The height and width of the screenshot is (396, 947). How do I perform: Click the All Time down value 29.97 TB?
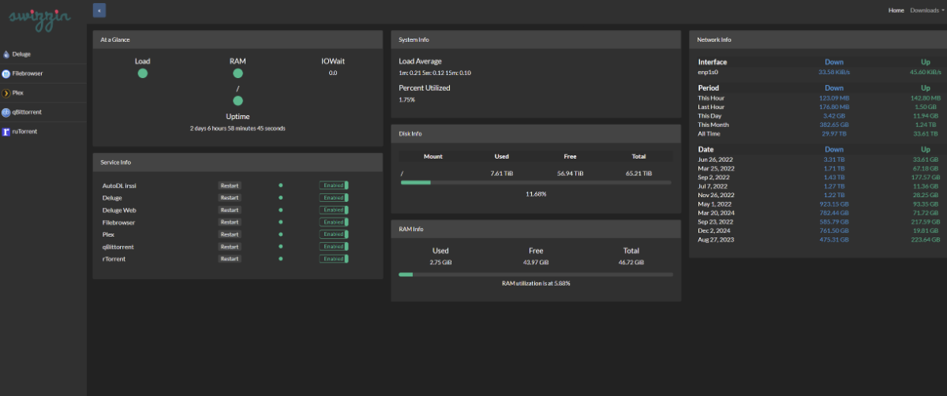point(834,133)
